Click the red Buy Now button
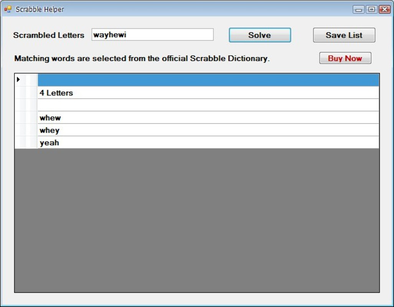394x307 pixels. [345, 58]
